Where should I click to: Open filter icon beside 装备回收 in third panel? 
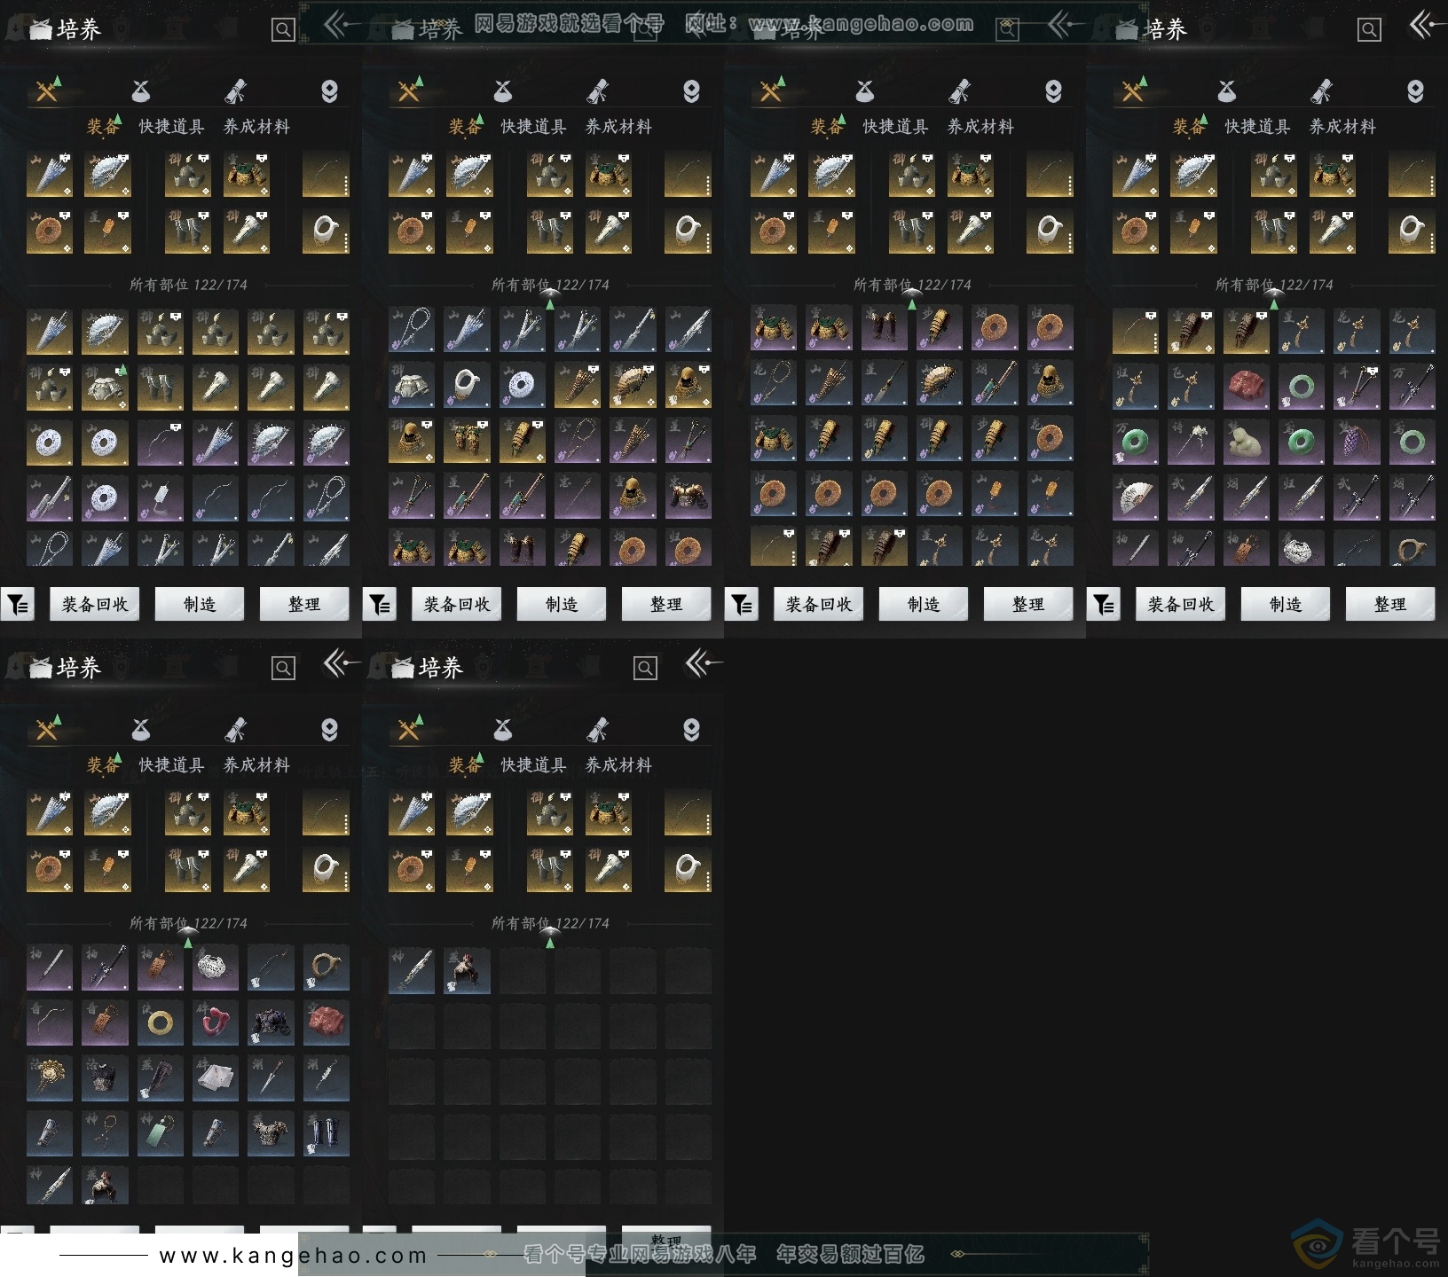pos(742,605)
